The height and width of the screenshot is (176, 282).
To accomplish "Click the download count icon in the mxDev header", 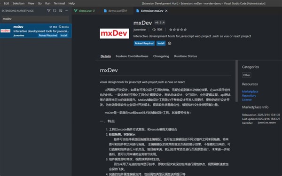I will point(154,30).
